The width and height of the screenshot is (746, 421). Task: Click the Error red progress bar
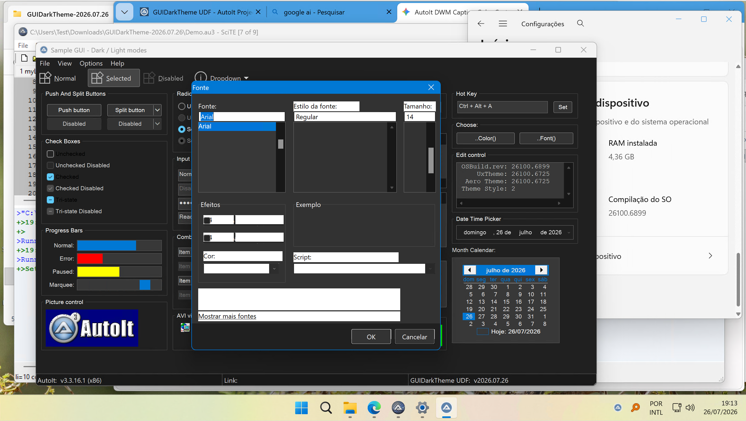pos(119,259)
